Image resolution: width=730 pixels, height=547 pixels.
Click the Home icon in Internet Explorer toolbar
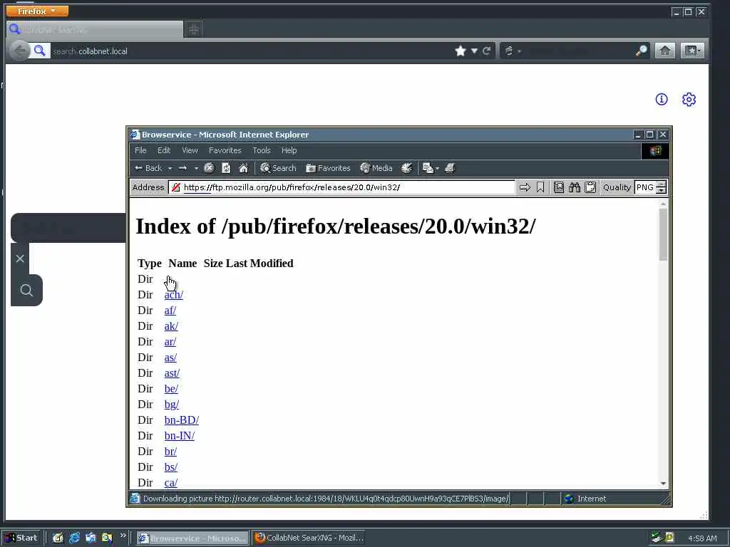(x=244, y=168)
